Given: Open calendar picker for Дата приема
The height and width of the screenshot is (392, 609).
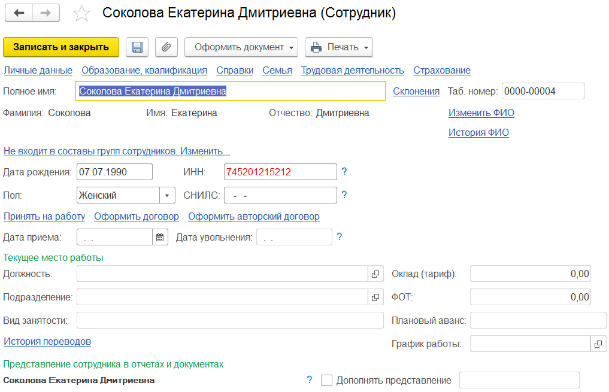Looking at the screenshot, I should tap(160, 238).
